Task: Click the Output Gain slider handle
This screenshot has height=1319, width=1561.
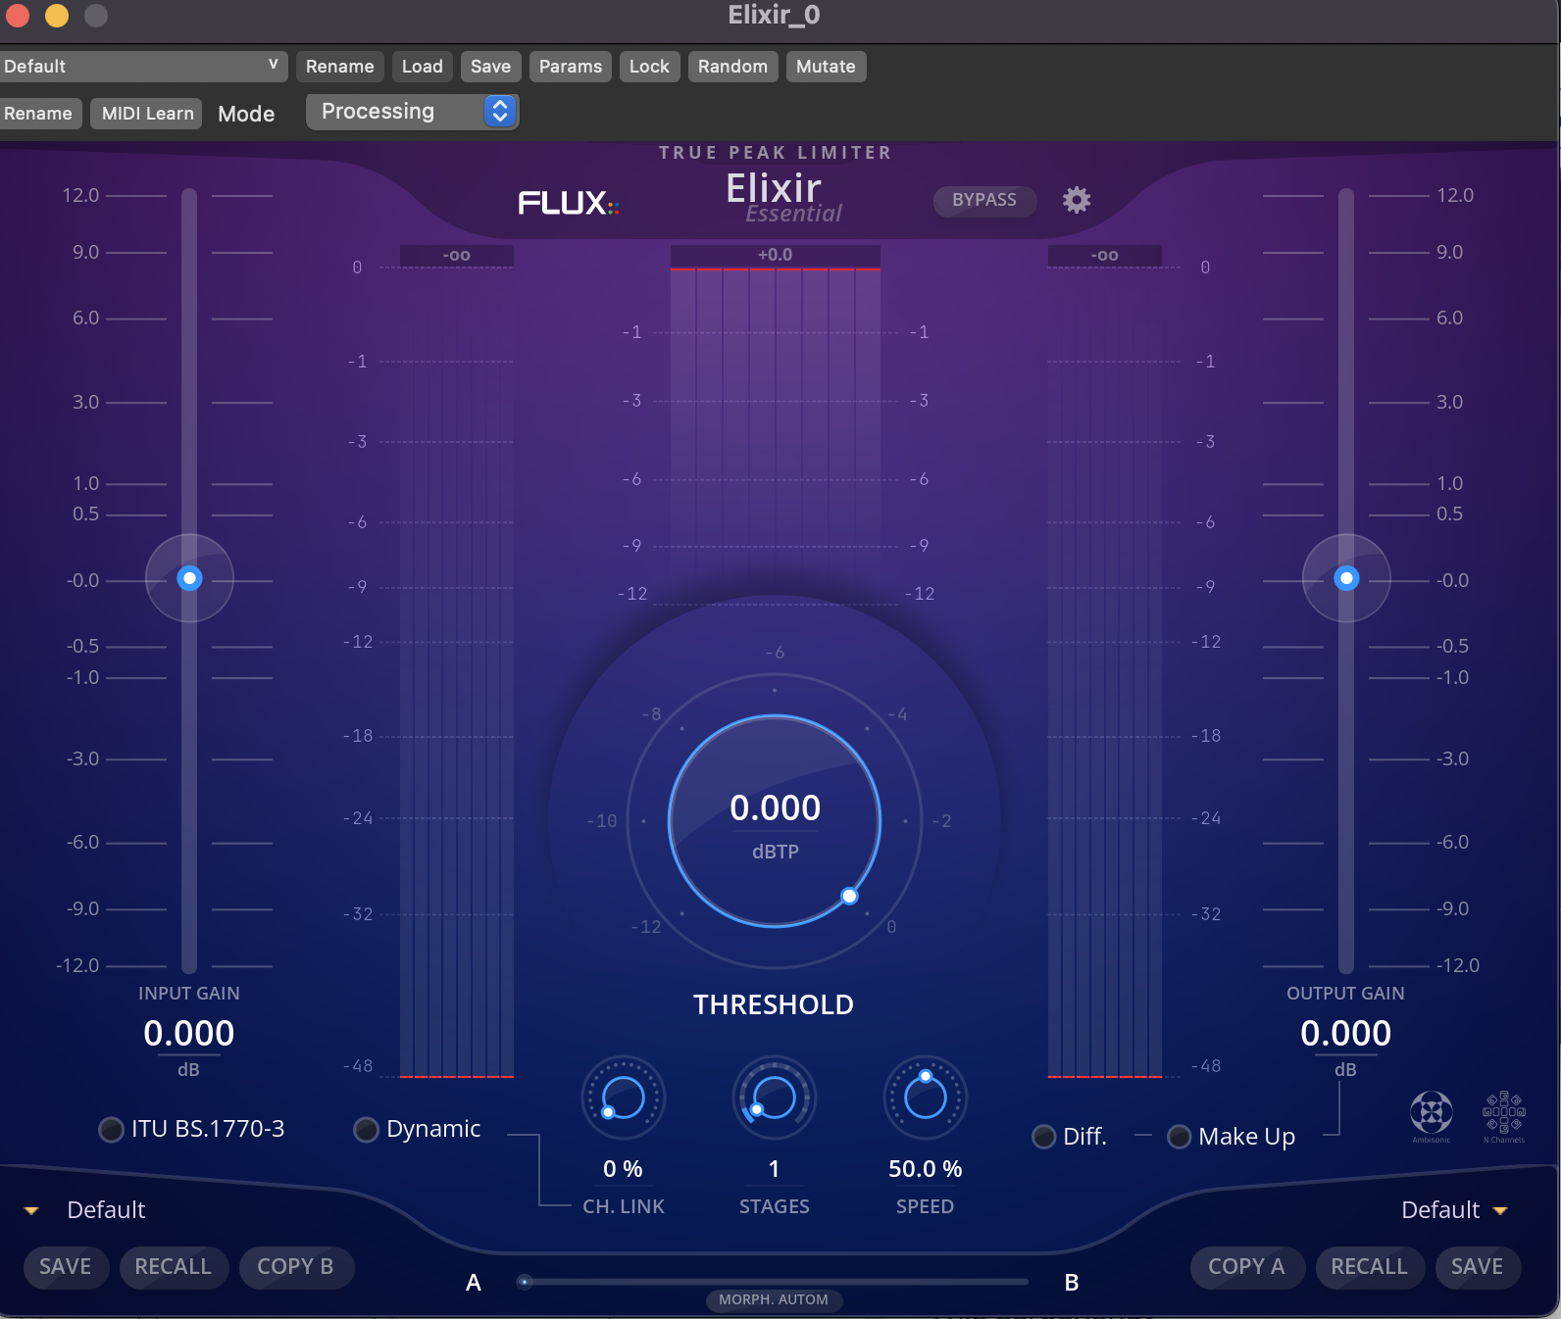Action: click(x=1347, y=578)
